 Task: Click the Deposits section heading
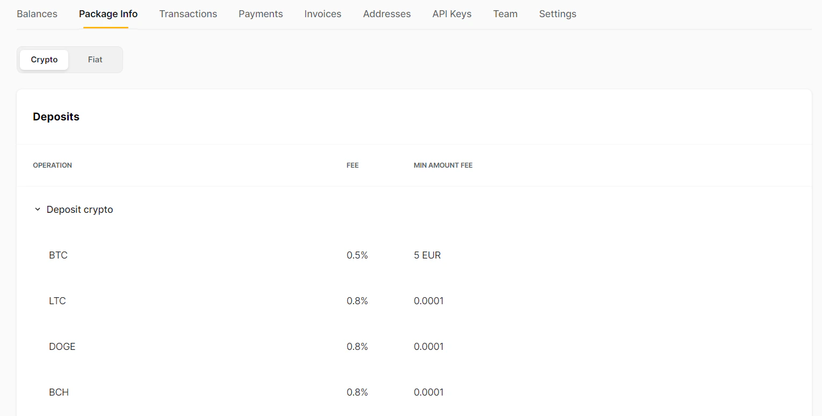(56, 117)
